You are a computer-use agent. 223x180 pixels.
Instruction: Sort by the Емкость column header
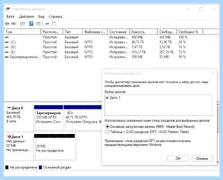144,32
